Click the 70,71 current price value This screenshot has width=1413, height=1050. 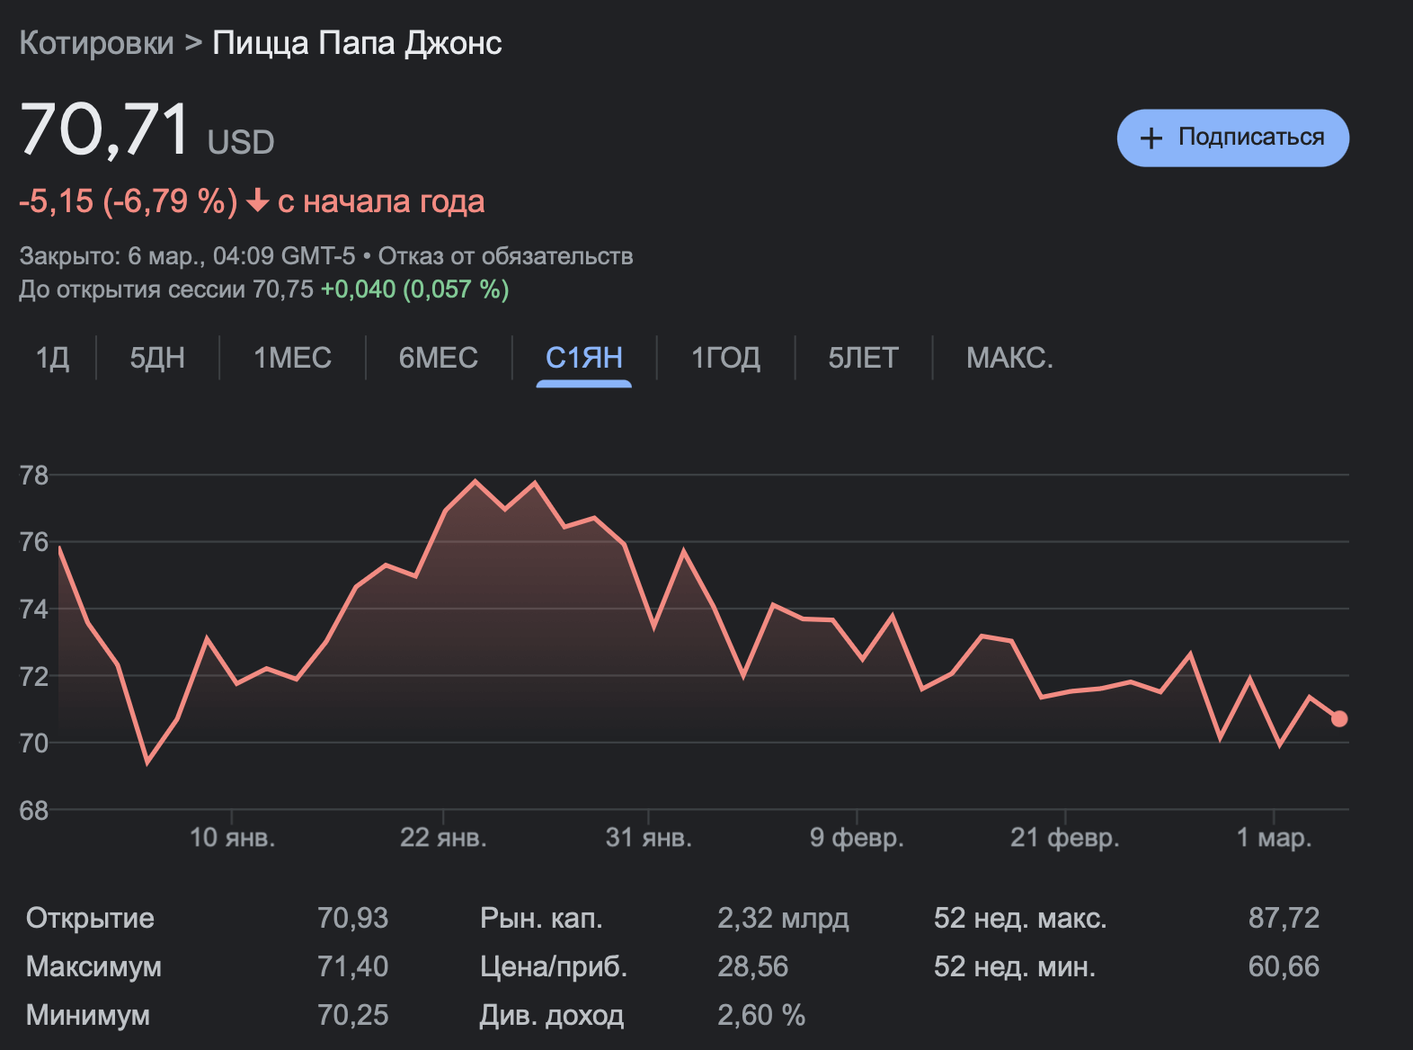(105, 129)
